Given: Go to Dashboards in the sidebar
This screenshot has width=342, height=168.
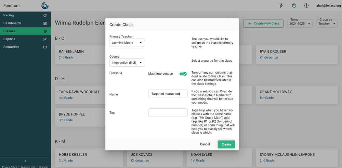Looking at the screenshot, I should pos(12,23).
